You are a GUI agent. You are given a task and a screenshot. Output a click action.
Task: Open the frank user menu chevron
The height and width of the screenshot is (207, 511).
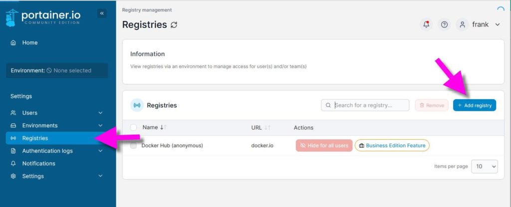point(498,24)
